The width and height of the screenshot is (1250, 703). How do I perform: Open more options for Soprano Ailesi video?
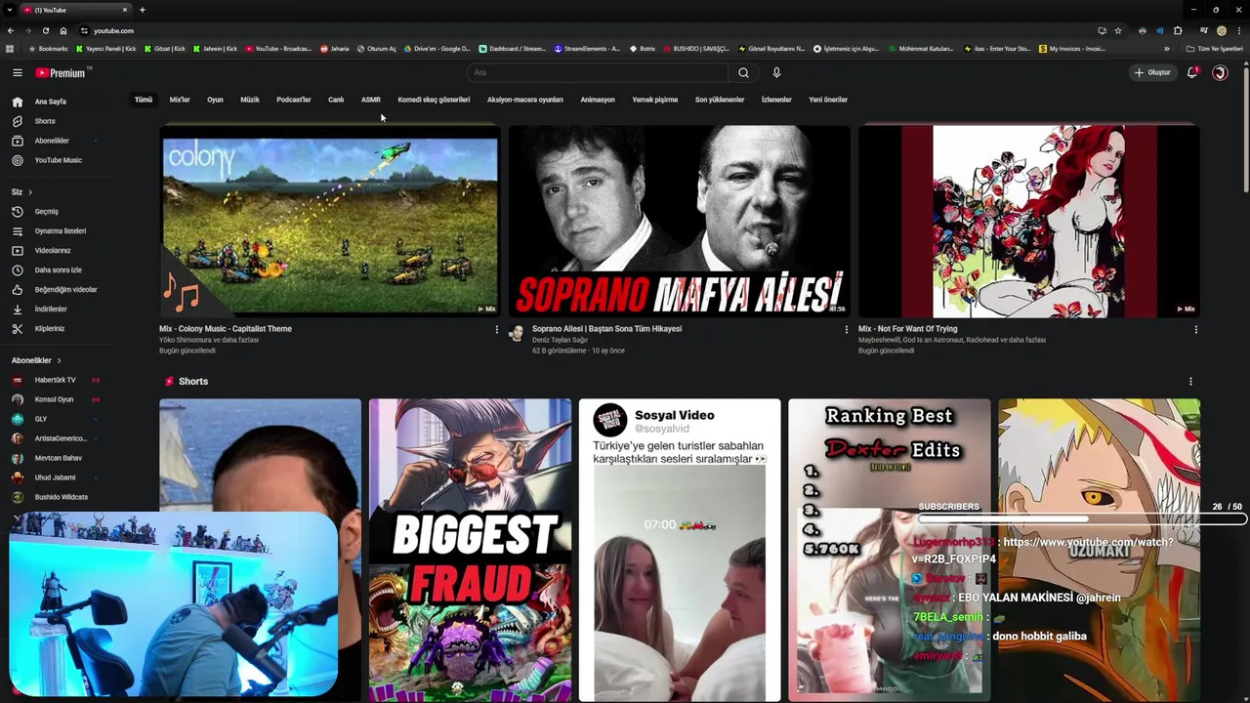(x=846, y=330)
